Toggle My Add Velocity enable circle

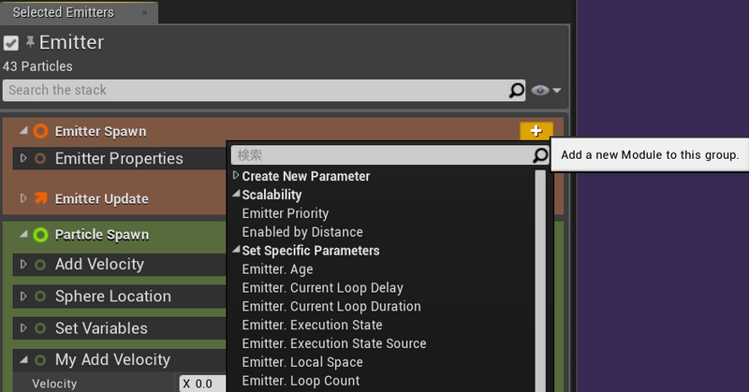point(40,359)
